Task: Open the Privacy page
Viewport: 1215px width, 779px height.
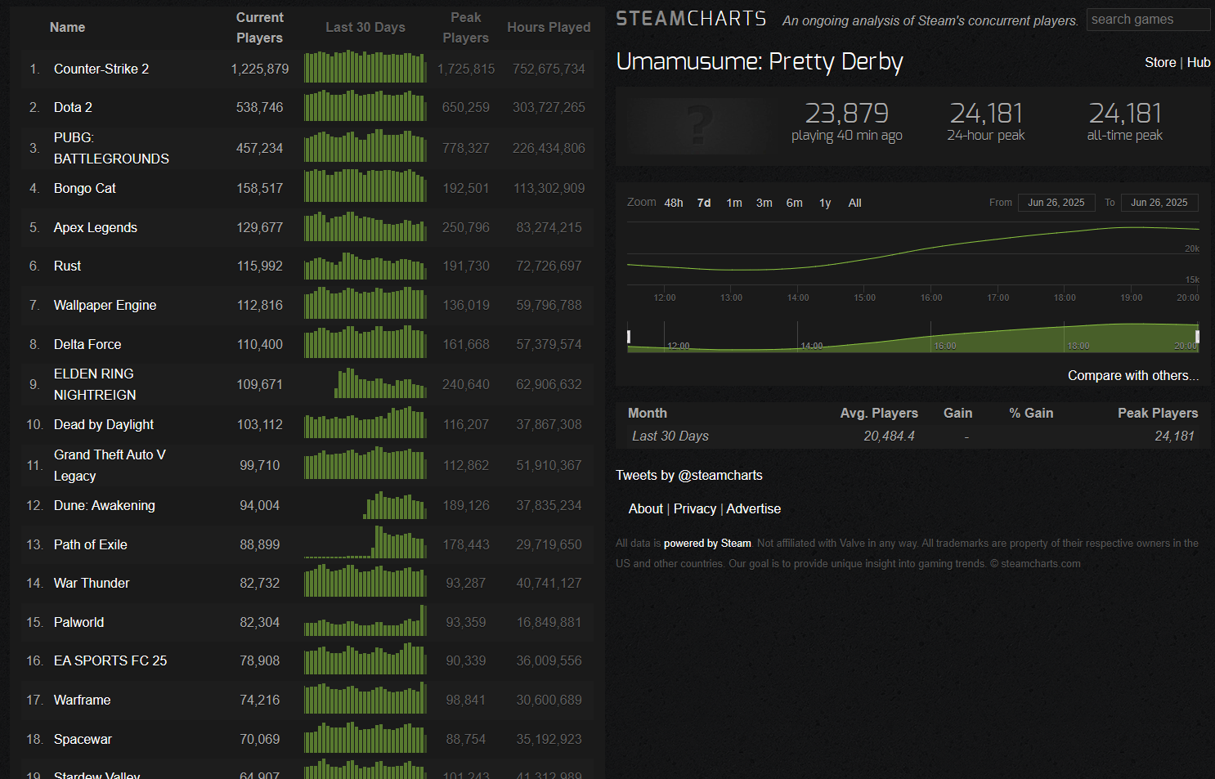Action: point(695,509)
